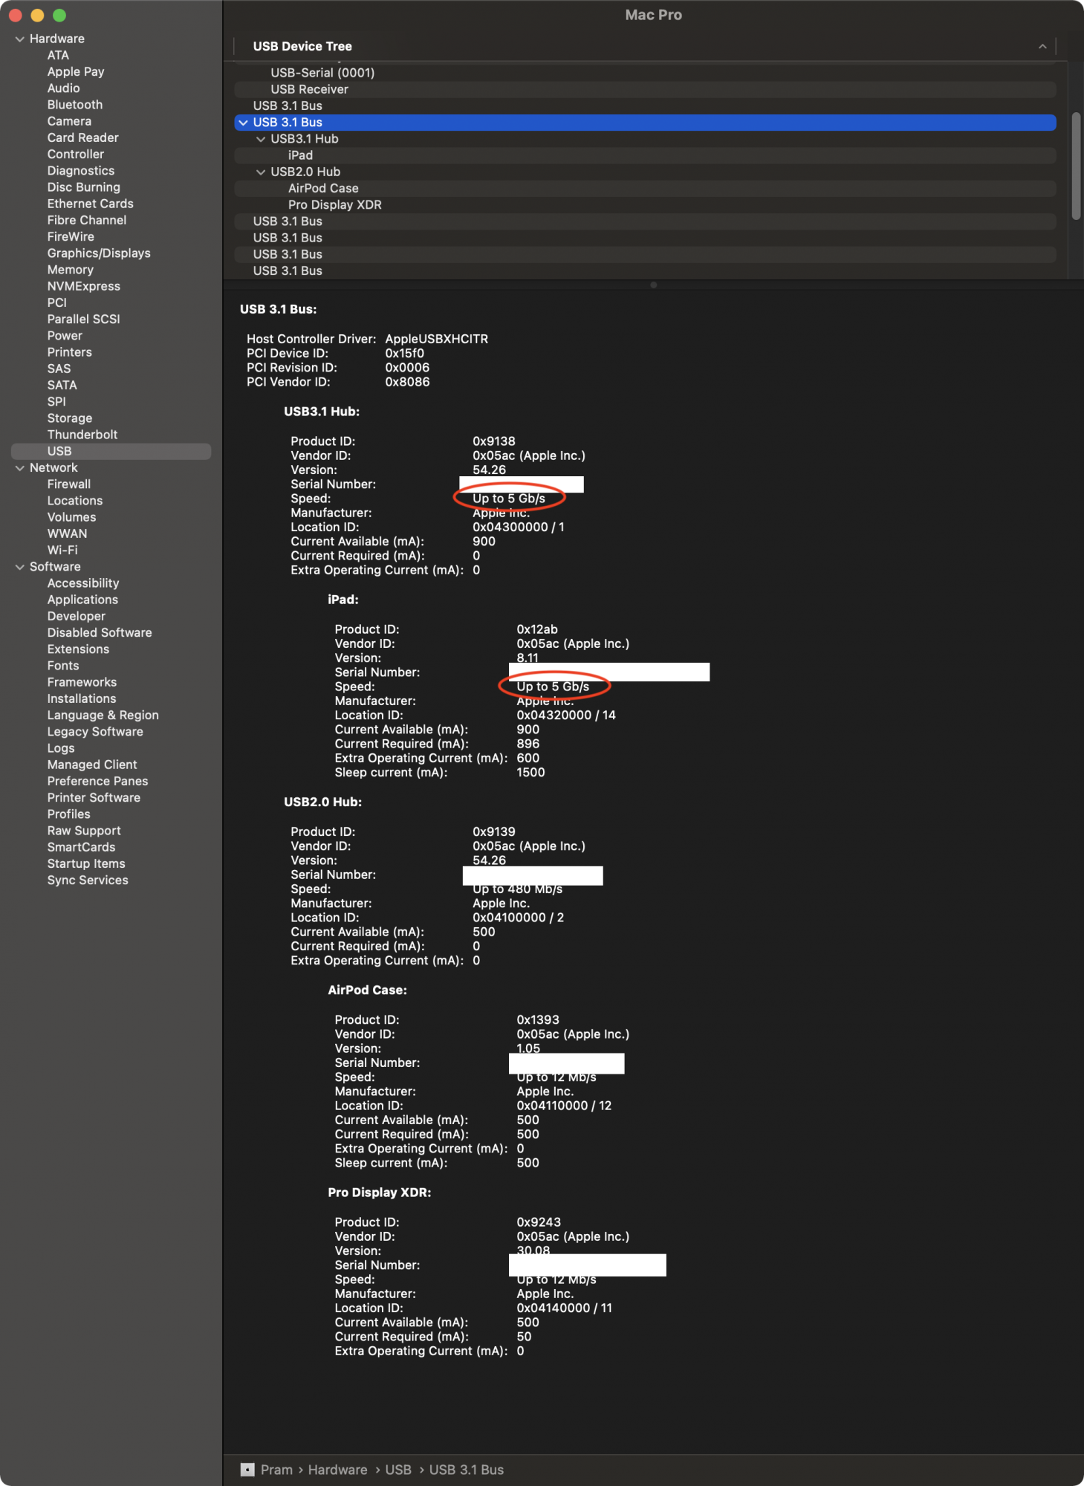
Task: Open Language & Region category
Action: click(x=103, y=716)
